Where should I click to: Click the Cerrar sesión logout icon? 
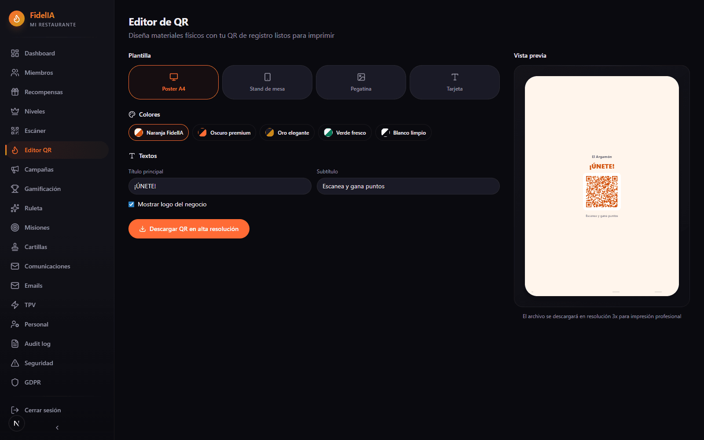click(x=15, y=410)
